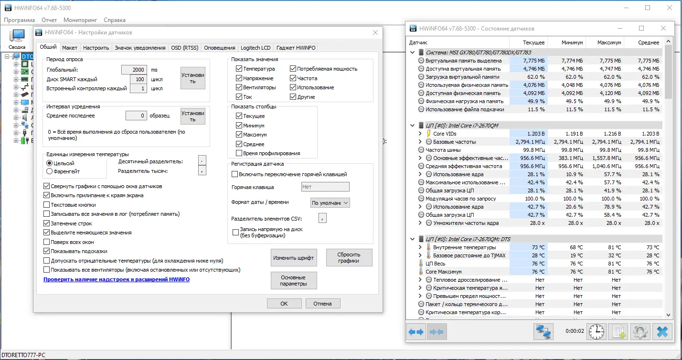Screen dimensions: 682x360
Task: Switch to the Макет tab
Action: coord(70,48)
